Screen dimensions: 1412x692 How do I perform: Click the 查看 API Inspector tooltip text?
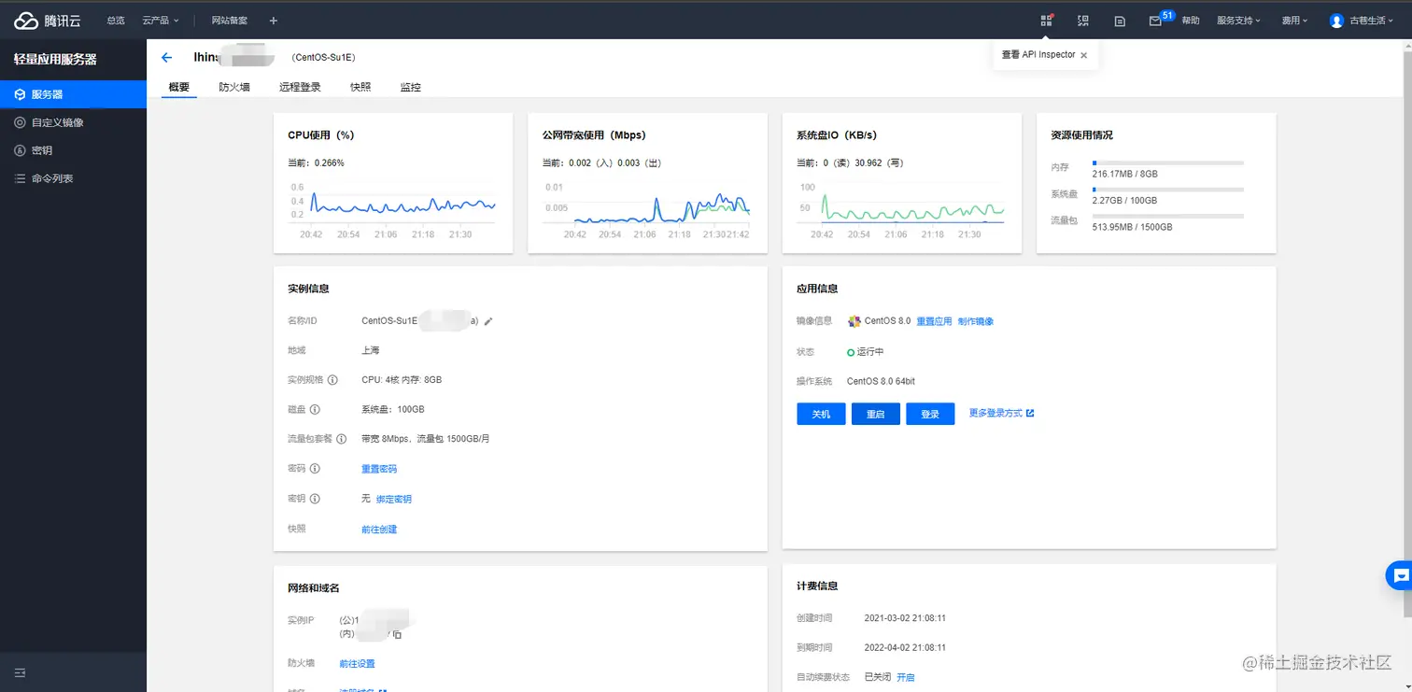click(x=1038, y=55)
